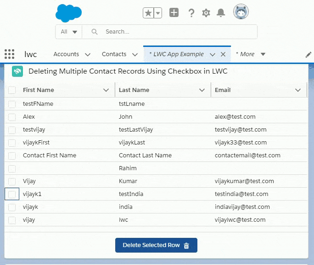Expand the More dropdown arrow

coord(263,54)
